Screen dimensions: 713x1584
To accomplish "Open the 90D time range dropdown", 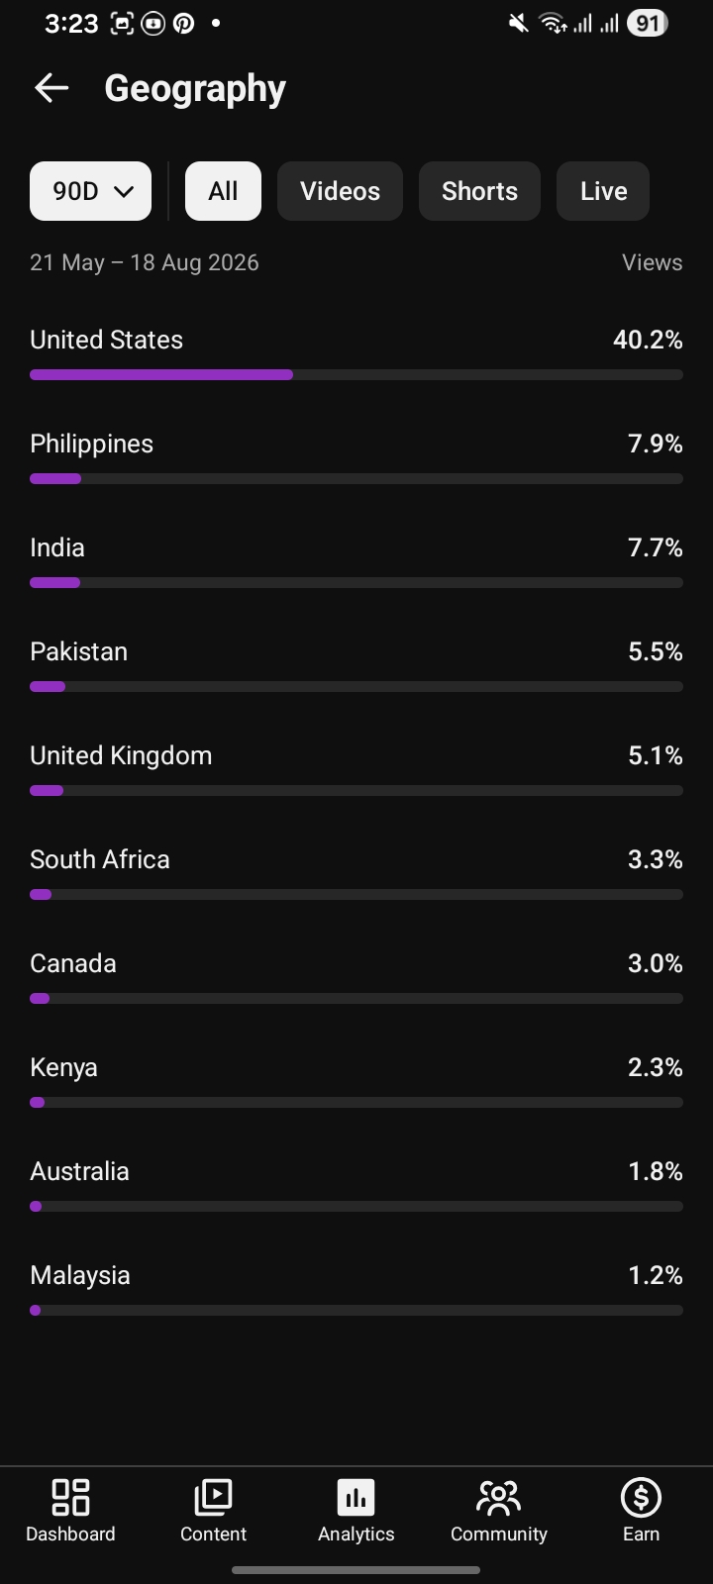I will click(90, 191).
